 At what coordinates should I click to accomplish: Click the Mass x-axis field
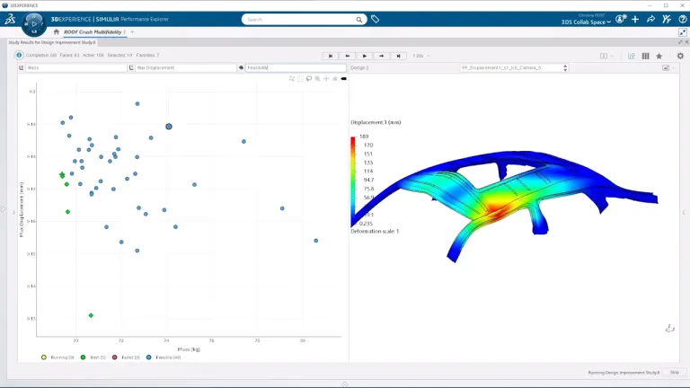(76, 67)
